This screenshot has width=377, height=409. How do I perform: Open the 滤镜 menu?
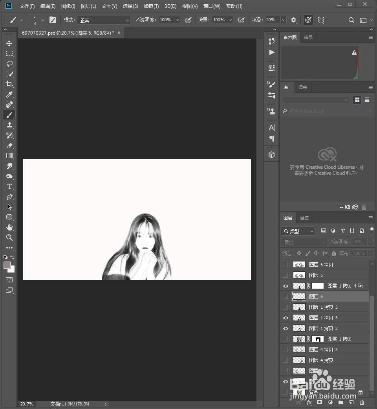tap(150, 6)
